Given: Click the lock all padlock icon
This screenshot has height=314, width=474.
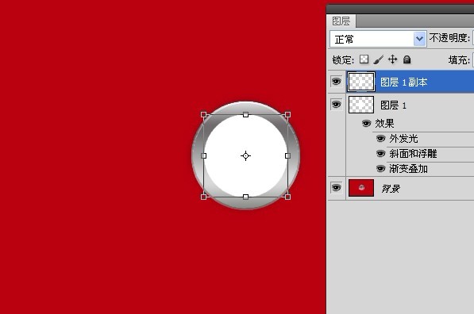Looking at the screenshot, I should click(407, 59).
